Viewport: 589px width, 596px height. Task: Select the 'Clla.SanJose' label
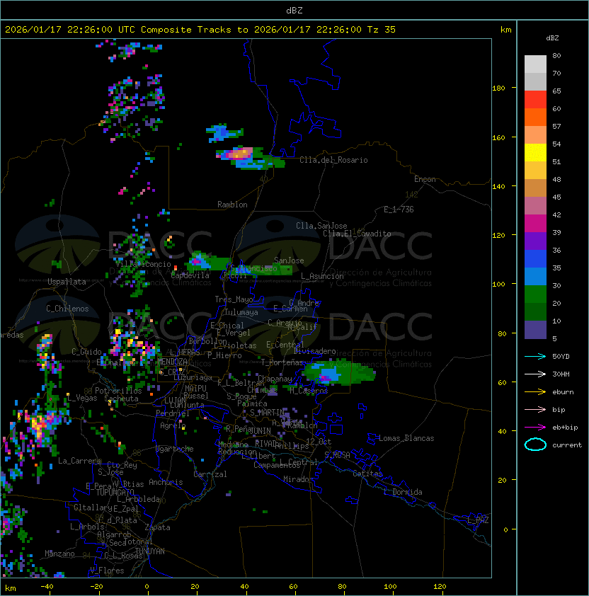(x=321, y=226)
